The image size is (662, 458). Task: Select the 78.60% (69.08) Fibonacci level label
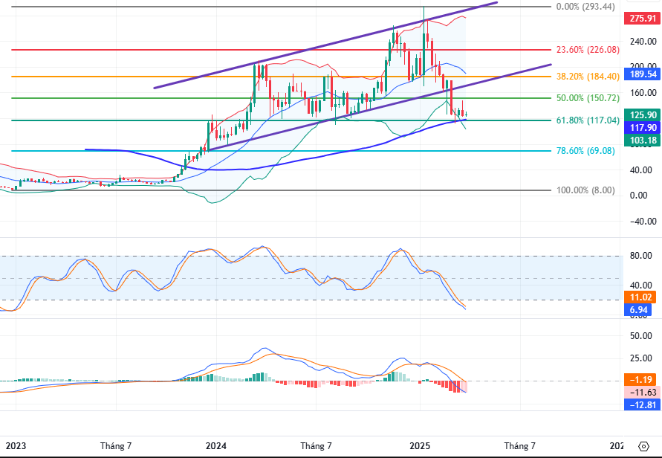click(x=585, y=150)
